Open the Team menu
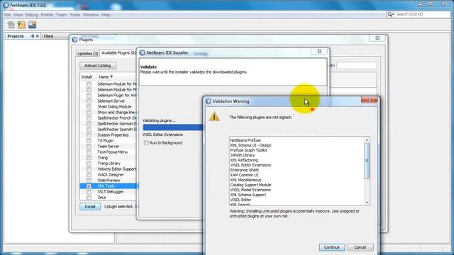The width and height of the screenshot is (454, 255). coord(61,15)
